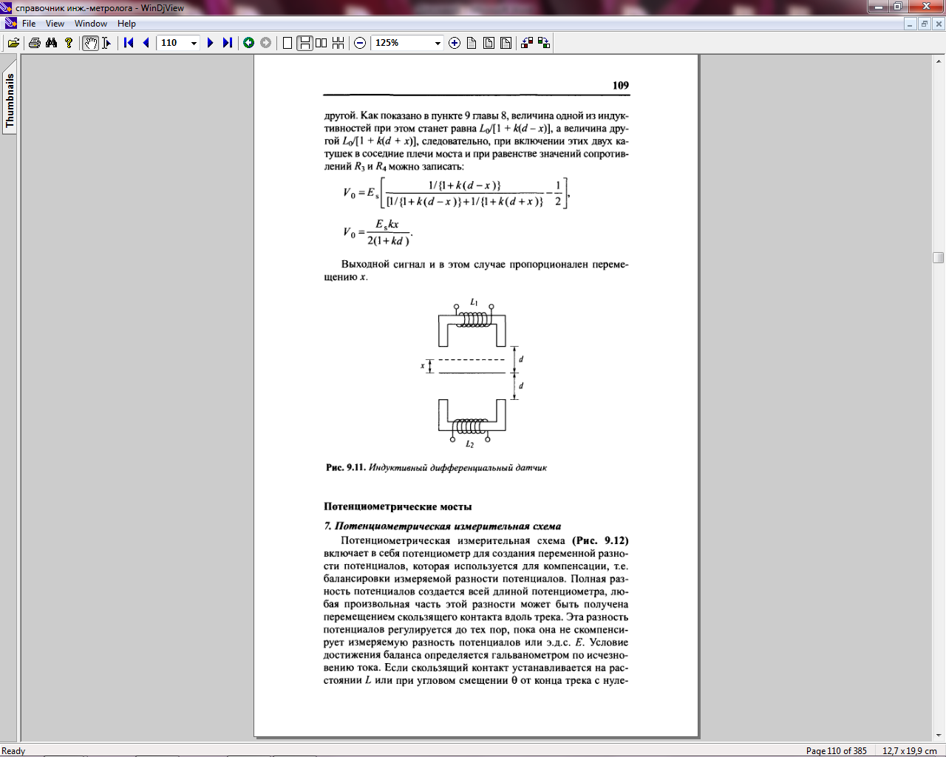
Task: Click the scrollbar down arrow
Action: (x=939, y=736)
